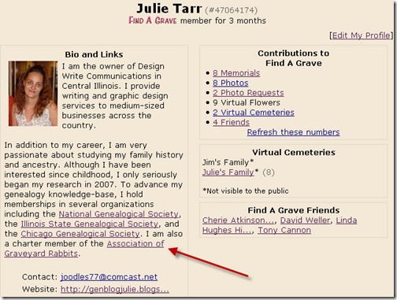Click Refresh these numbers link
The image size is (397, 300).
pyautogui.click(x=293, y=132)
